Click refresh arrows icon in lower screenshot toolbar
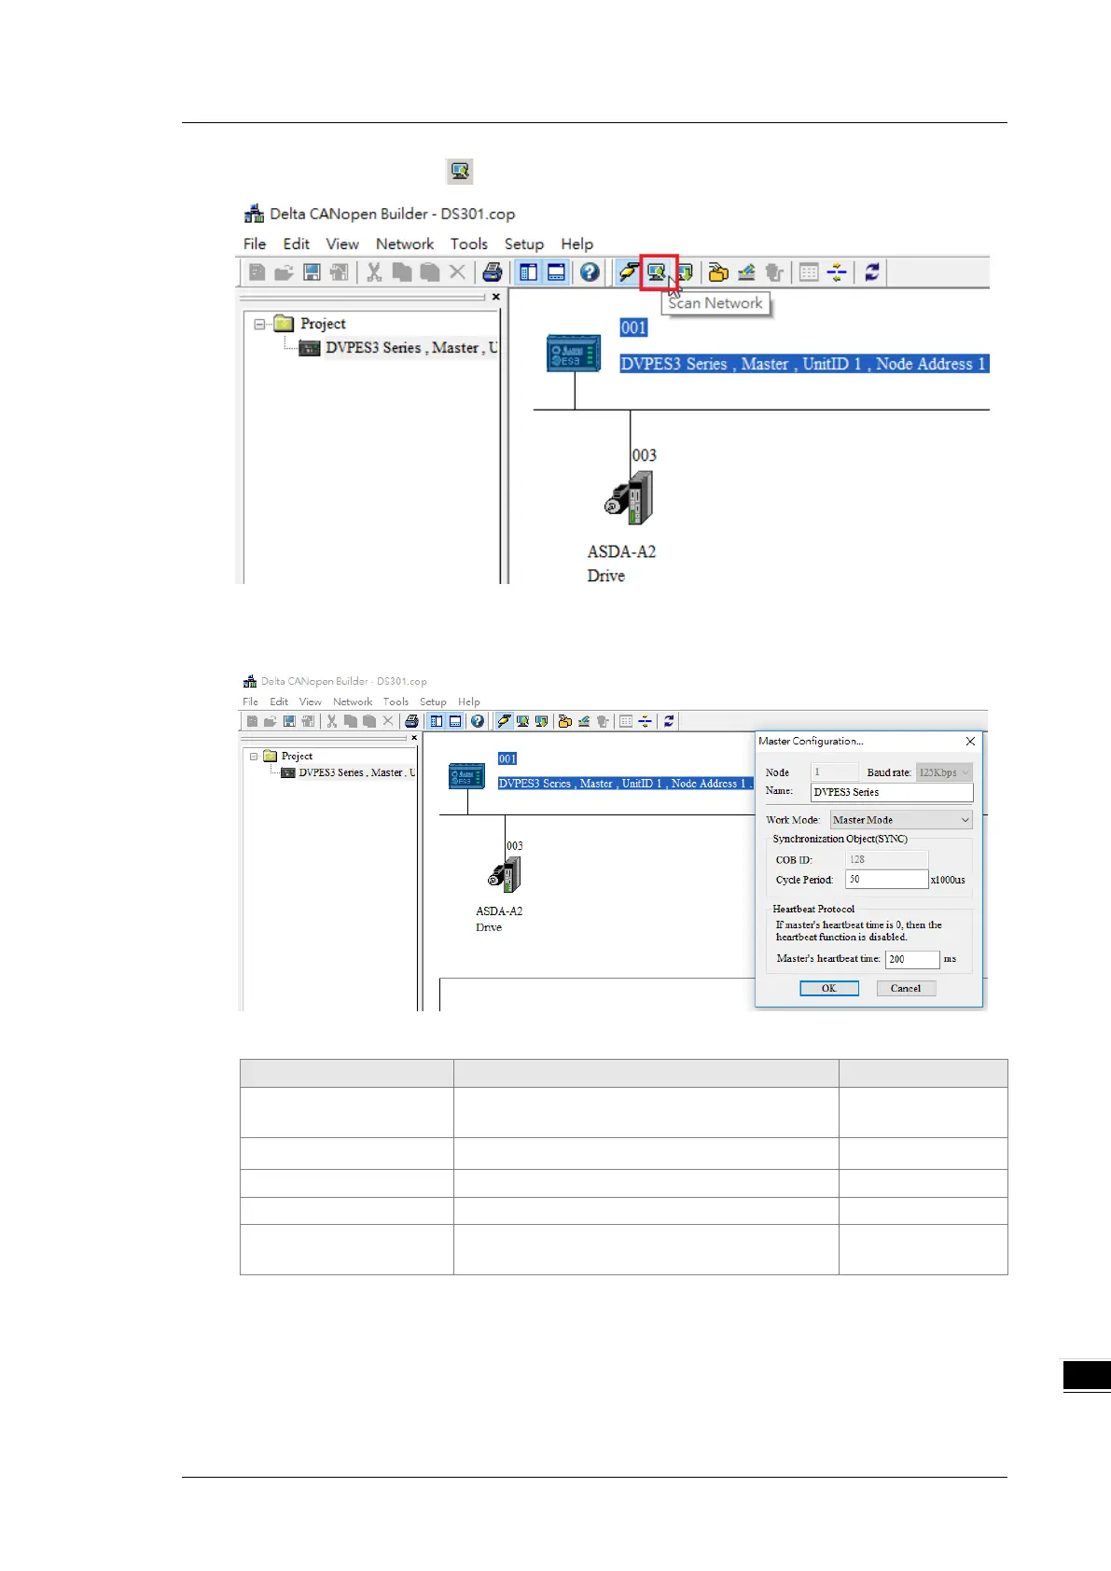 tap(669, 721)
